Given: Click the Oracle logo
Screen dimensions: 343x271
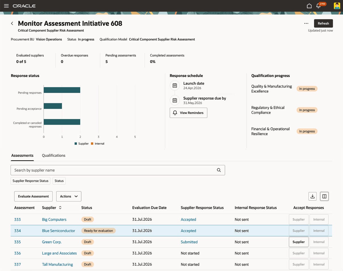Looking at the screenshot, I should (x=24, y=6).
